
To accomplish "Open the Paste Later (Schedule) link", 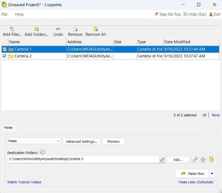I will (196, 182).
